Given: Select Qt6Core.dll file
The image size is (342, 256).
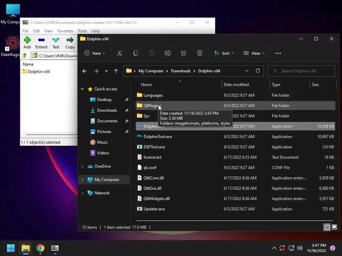Looking at the screenshot, I should [235, 178].
